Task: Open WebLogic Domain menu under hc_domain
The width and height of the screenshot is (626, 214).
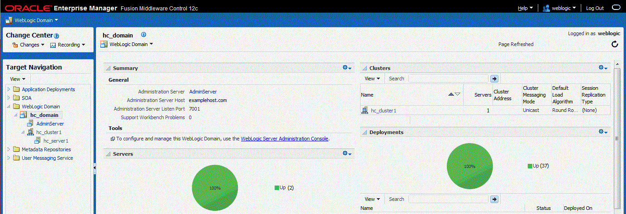Action: click(x=127, y=44)
